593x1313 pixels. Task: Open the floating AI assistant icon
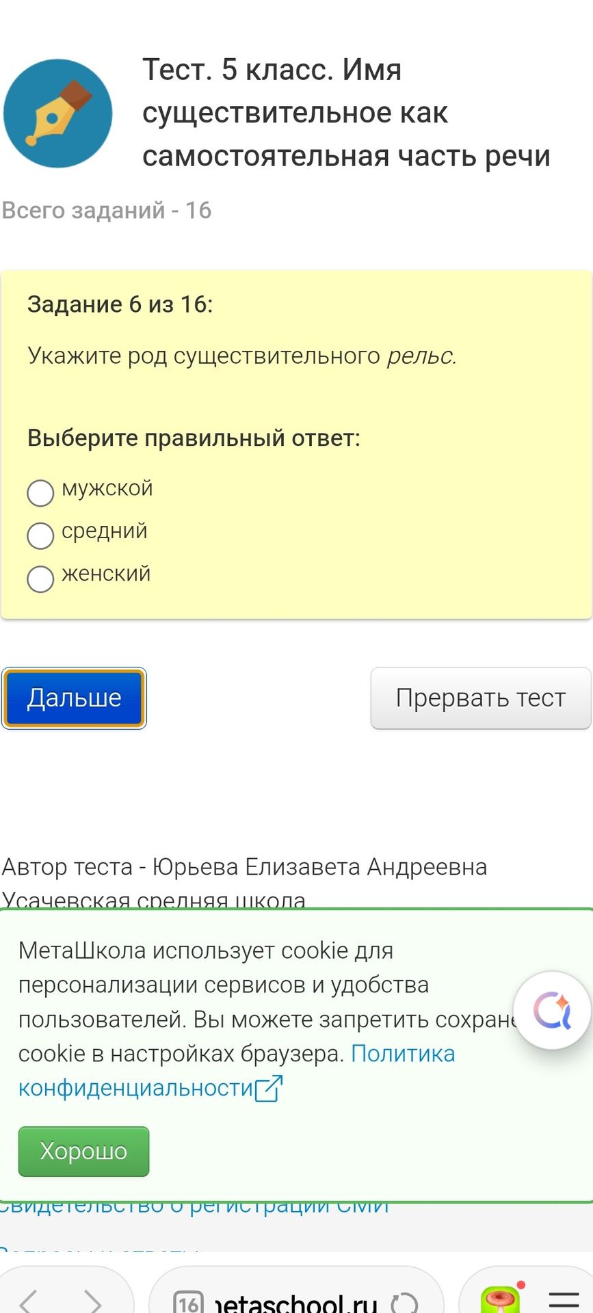click(552, 1010)
